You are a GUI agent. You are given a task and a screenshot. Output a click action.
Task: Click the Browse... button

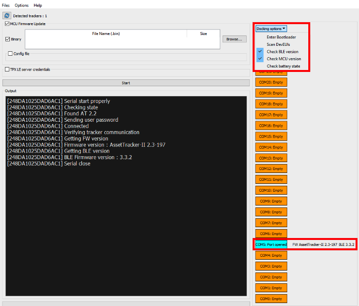coord(234,39)
